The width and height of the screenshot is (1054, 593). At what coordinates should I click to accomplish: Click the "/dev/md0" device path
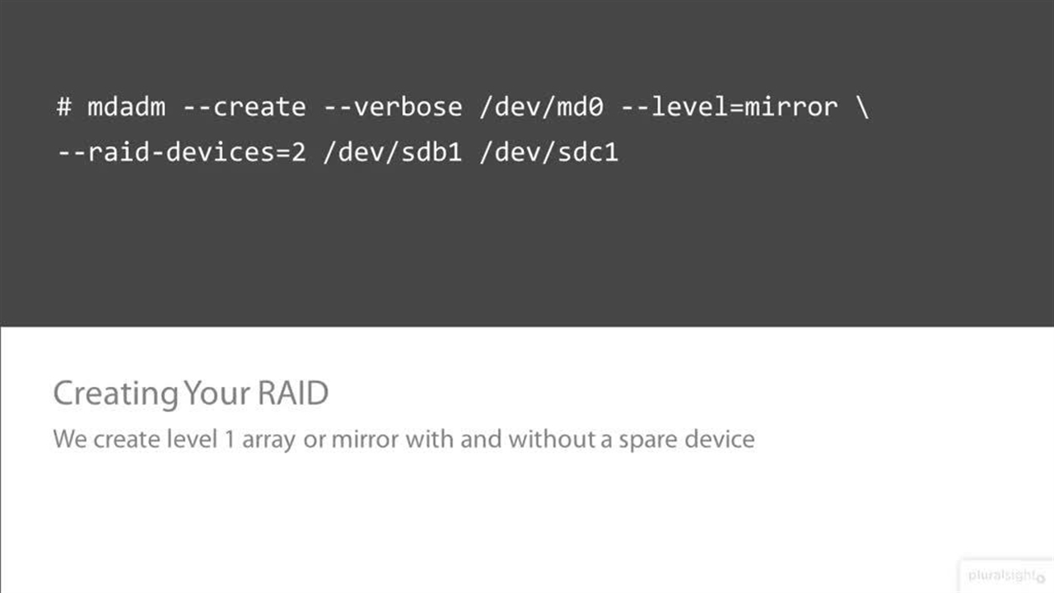pos(541,107)
